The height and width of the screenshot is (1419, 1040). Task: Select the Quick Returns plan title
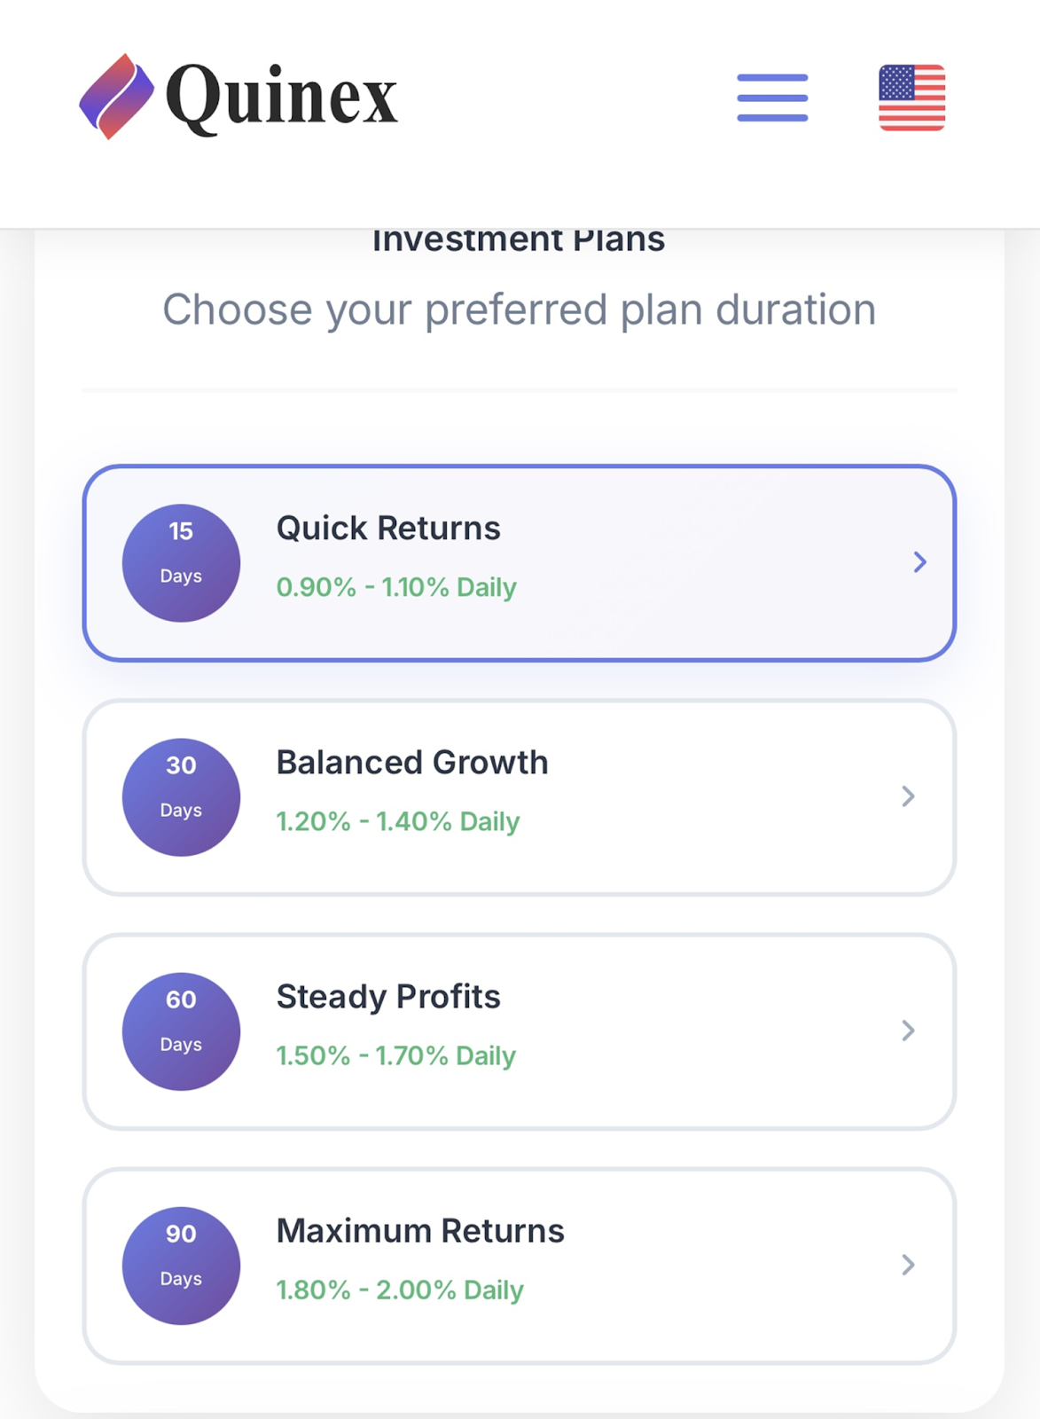[388, 529]
